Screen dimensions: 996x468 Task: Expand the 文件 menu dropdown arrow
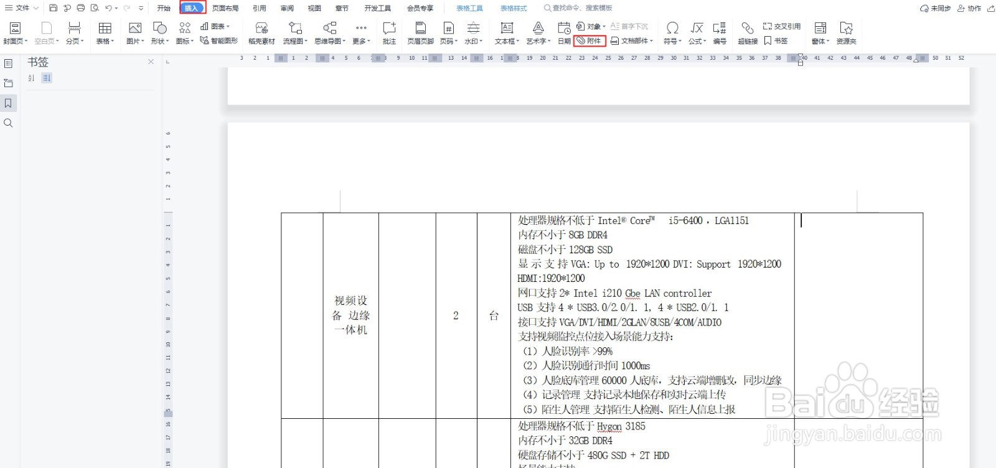click(35, 8)
